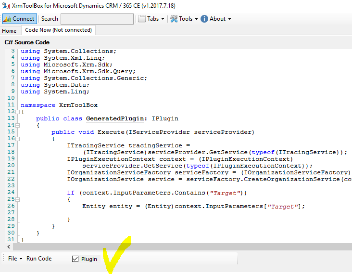Collapse the class block at line 14
The image size is (352, 274).
pos(17,125)
